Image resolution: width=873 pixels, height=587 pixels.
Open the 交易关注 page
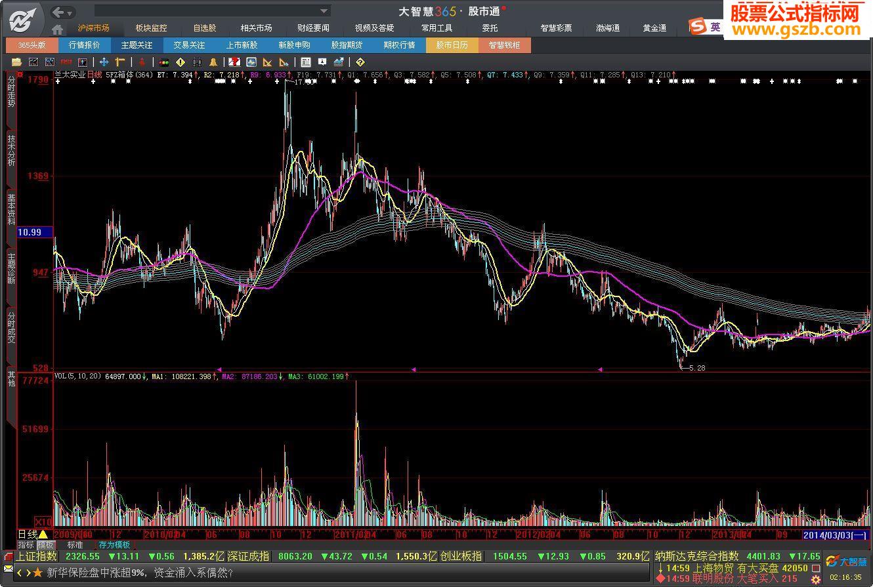(189, 45)
